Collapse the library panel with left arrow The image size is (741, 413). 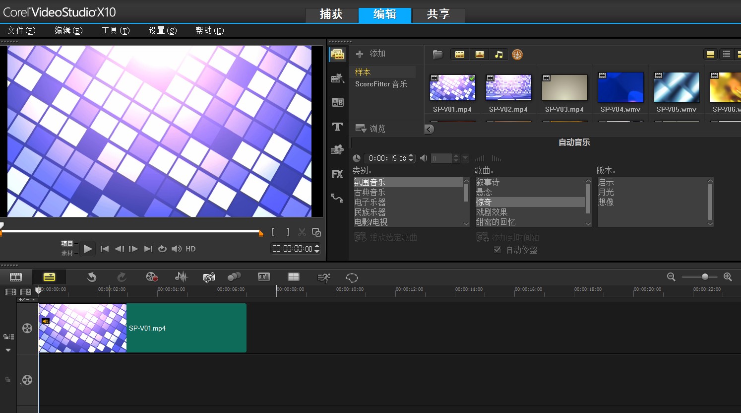430,129
